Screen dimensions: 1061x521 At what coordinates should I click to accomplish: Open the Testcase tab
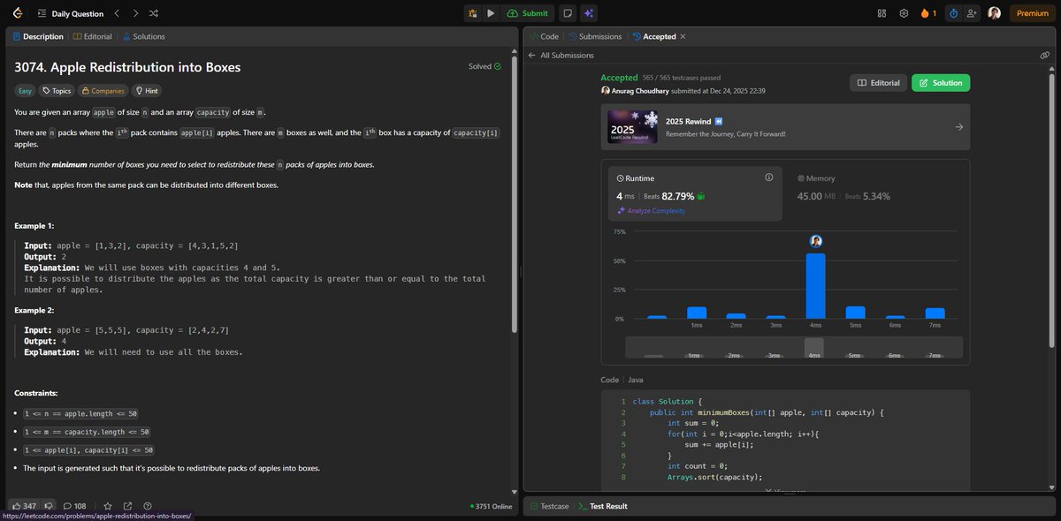tap(550, 506)
